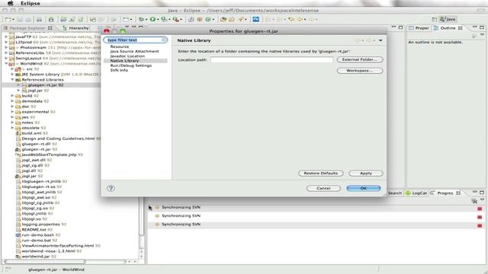Click the blue square icon in main toolbar
488x274 pixels.
click(255, 19)
